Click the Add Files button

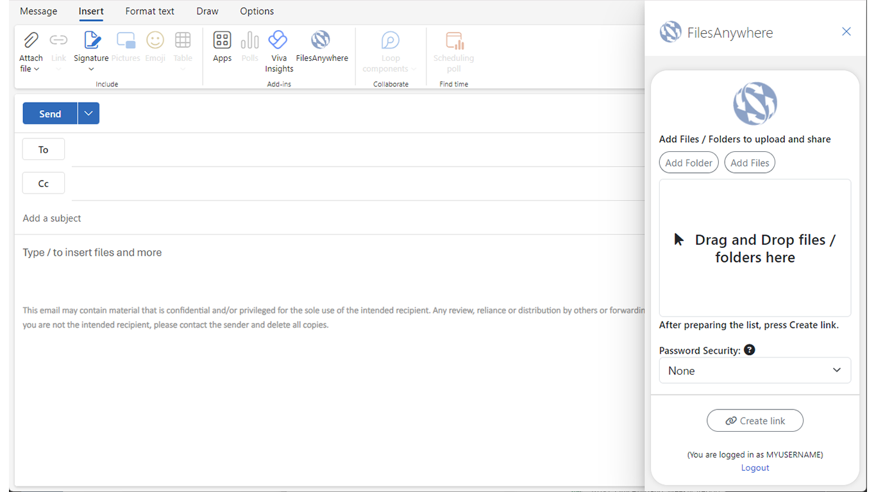[x=750, y=163]
